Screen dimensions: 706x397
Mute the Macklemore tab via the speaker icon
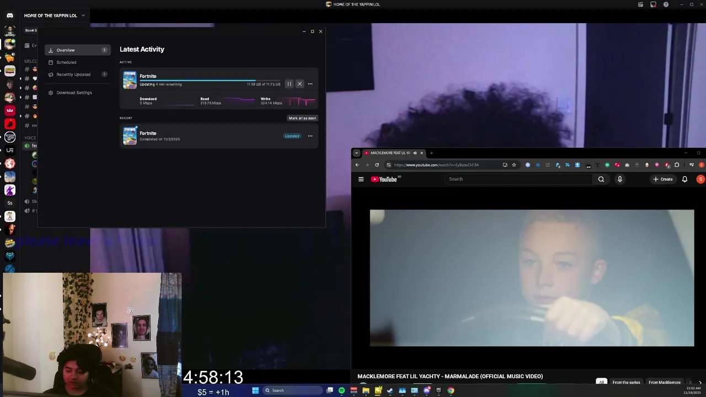(x=415, y=153)
